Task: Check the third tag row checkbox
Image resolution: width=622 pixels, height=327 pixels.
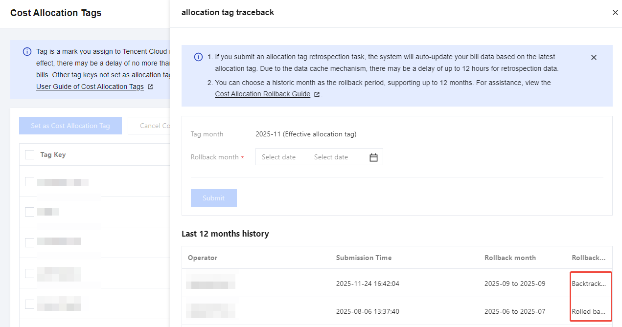Action: pyautogui.click(x=30, y=242)
